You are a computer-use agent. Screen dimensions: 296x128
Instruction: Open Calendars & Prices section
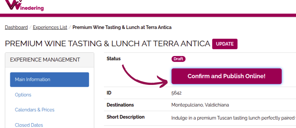pyautogui.click(x=35, y=110)
